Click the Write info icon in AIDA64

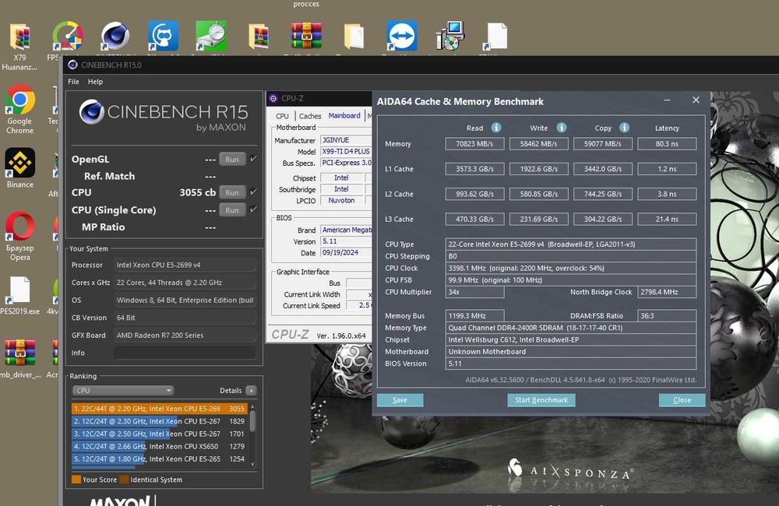(562, 128)
